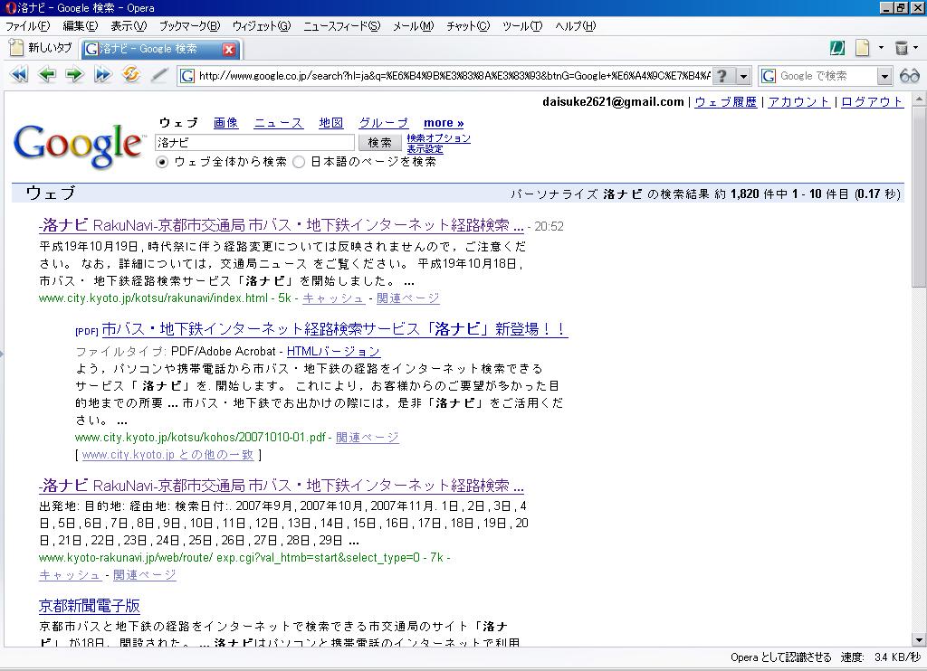Click the Google favicon in the address bar

[x=187, y=76]
